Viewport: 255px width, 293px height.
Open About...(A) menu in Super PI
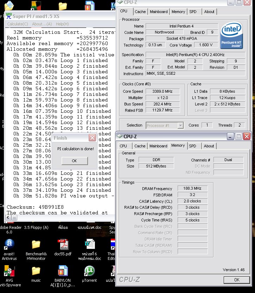[x=42, y=24]
